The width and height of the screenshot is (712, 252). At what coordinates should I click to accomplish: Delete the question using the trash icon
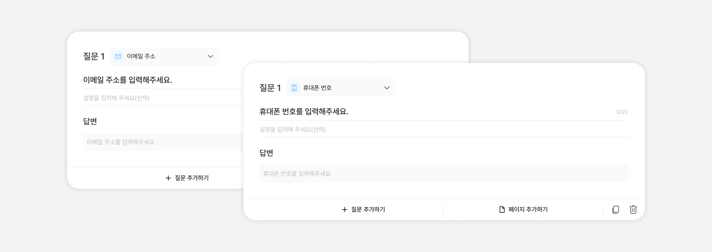pyautogui.click(x=633, y=210)
